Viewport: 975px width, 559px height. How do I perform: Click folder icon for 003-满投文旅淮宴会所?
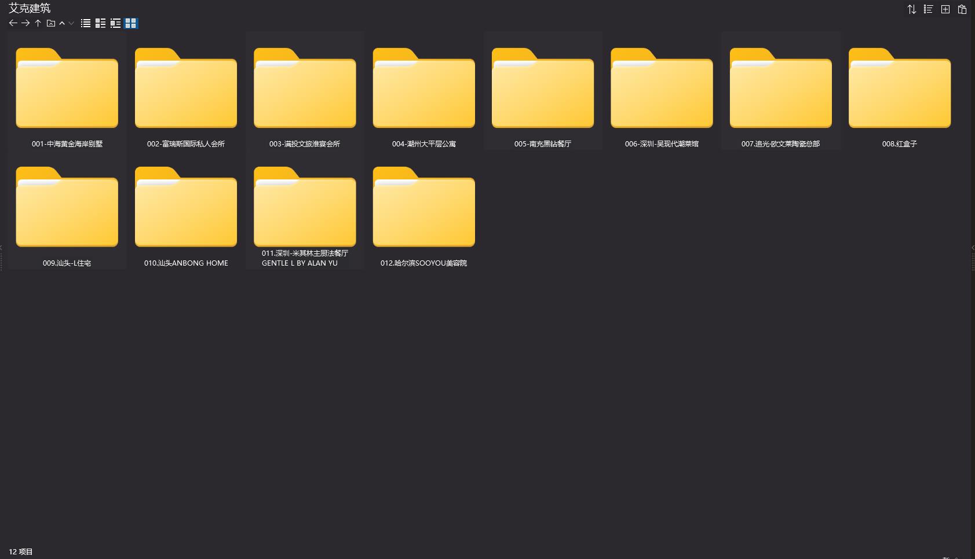(305, 88)
